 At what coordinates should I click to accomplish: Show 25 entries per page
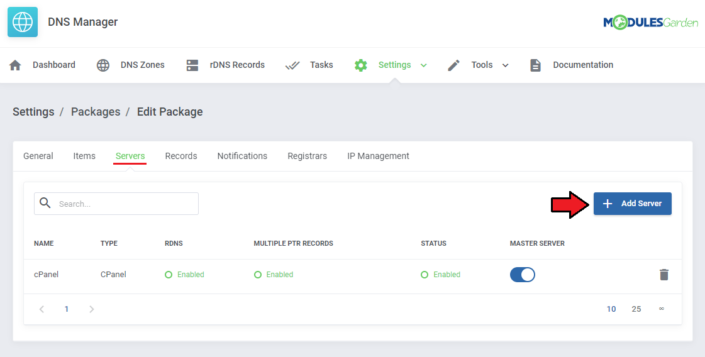636,309
